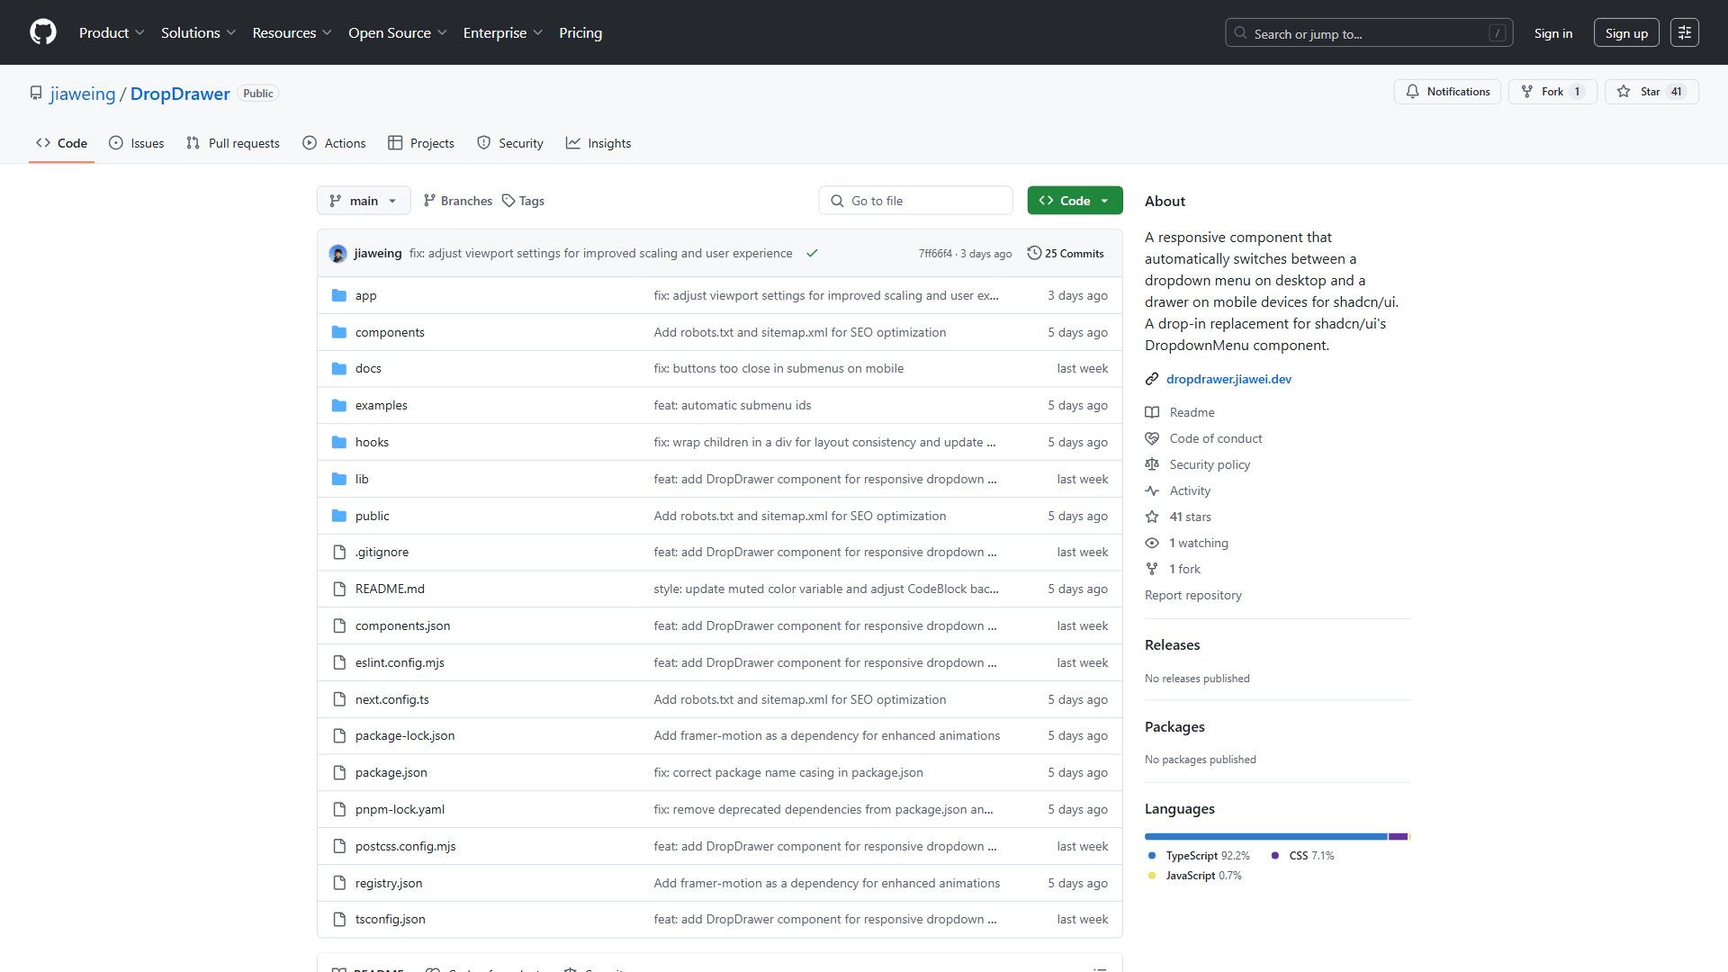The image size is (1728, 972).
Task: Switch to the Actions tab
Action: (x=334, y=143)
